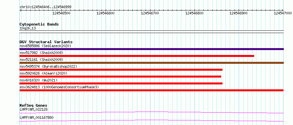Click the 124546900 ruler tick label
Viewport: 293px width, 125px height.
pyautogui.click(x=238, y=13)
